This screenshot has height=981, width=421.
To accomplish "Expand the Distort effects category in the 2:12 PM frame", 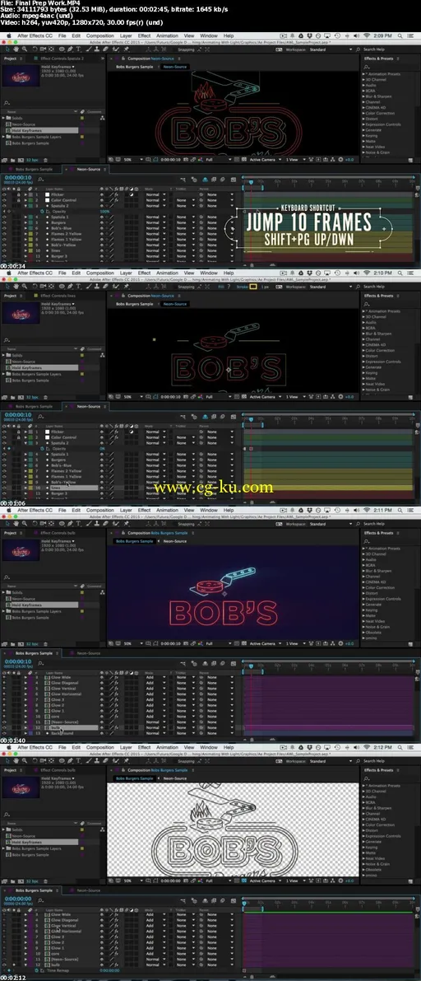I will click(365, 830).
